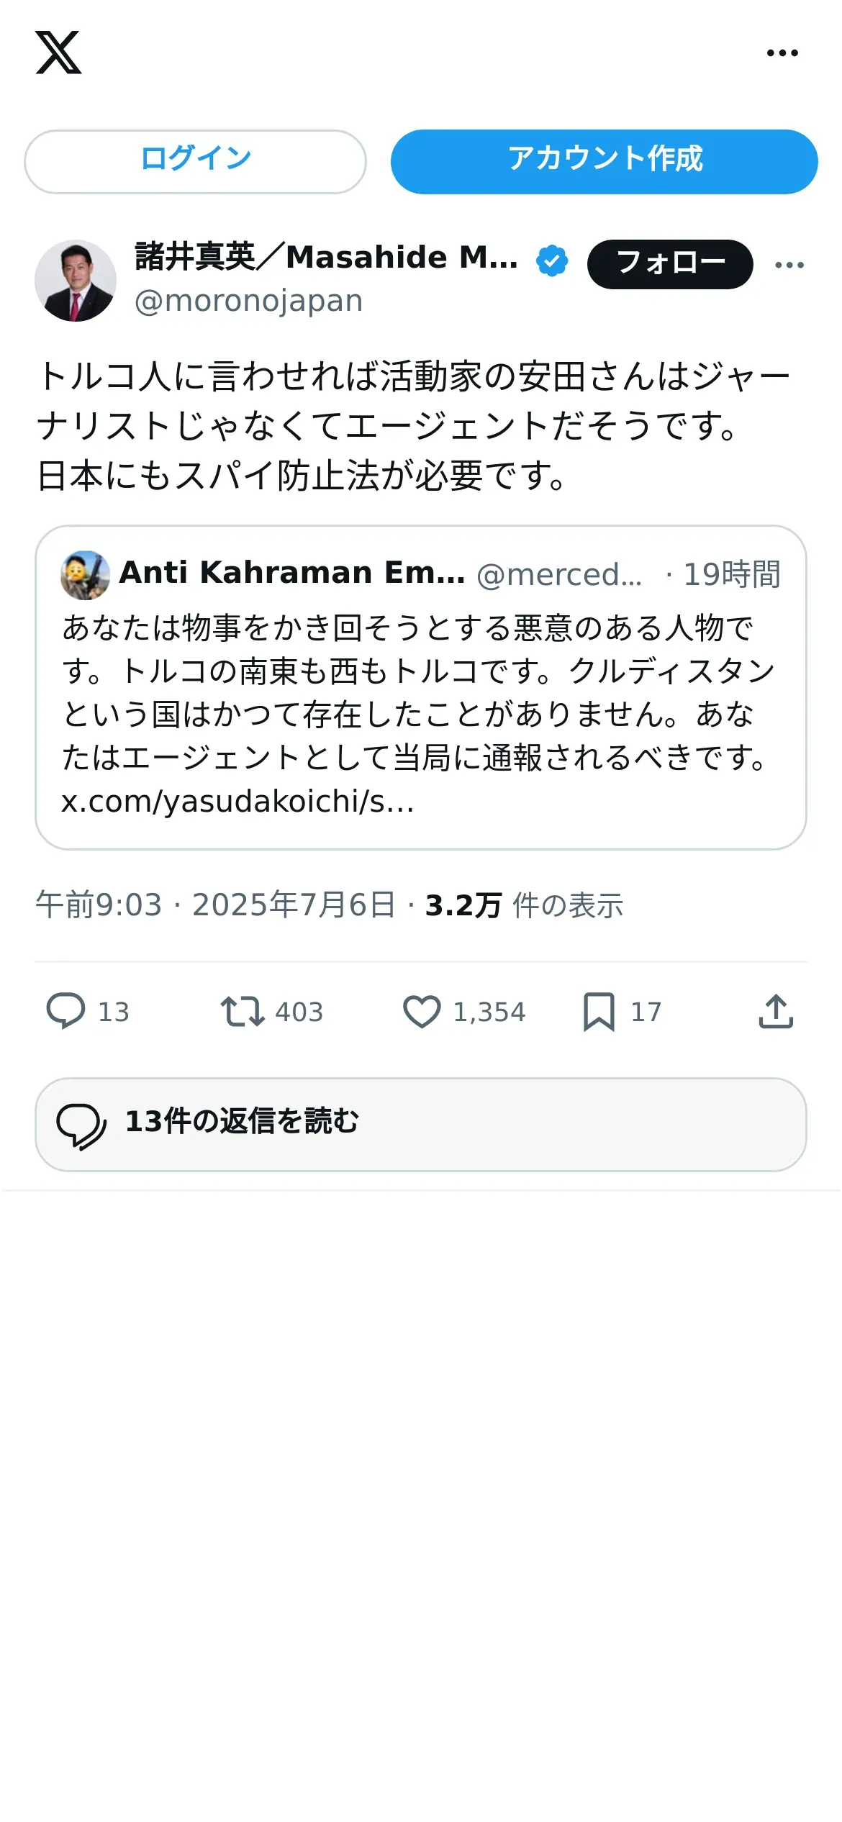The width and height of the screenshot is (842, 1822).
Task: Expand the post's more options menu
Action: point(789,265)
